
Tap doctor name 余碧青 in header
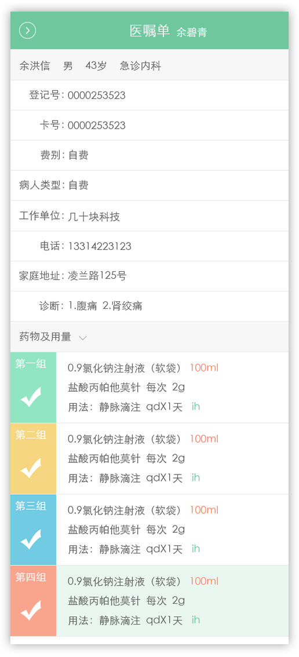click(192, 32)
